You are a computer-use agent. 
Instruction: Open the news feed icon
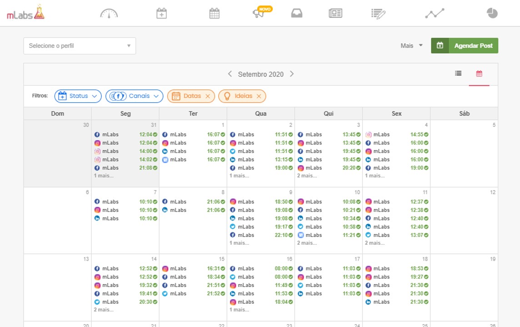[x=335, y=13]
